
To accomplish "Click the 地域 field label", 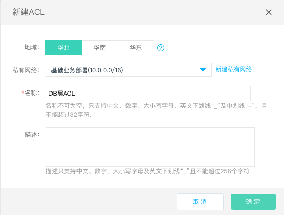I will pyautogui.click(x=32, y=47).
